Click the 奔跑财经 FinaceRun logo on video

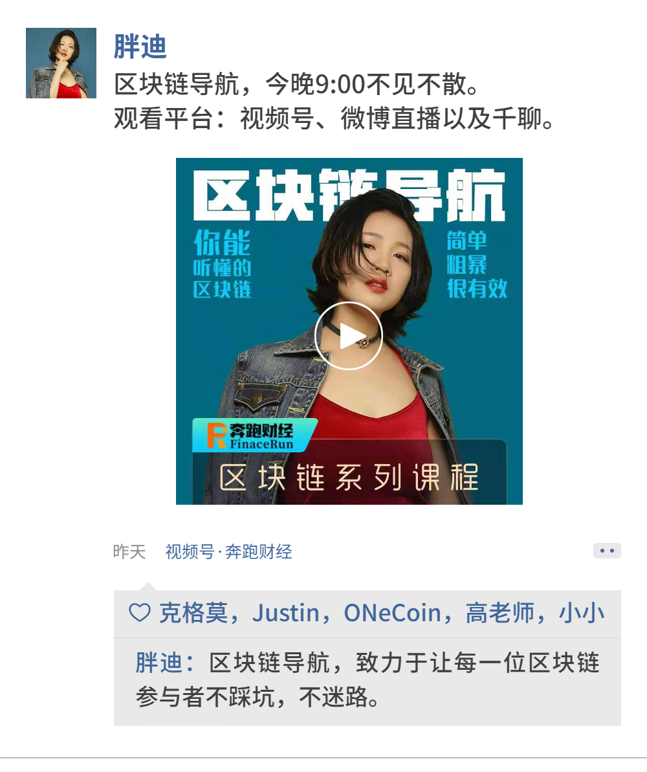pyautogui.click(x=254, y=436)
